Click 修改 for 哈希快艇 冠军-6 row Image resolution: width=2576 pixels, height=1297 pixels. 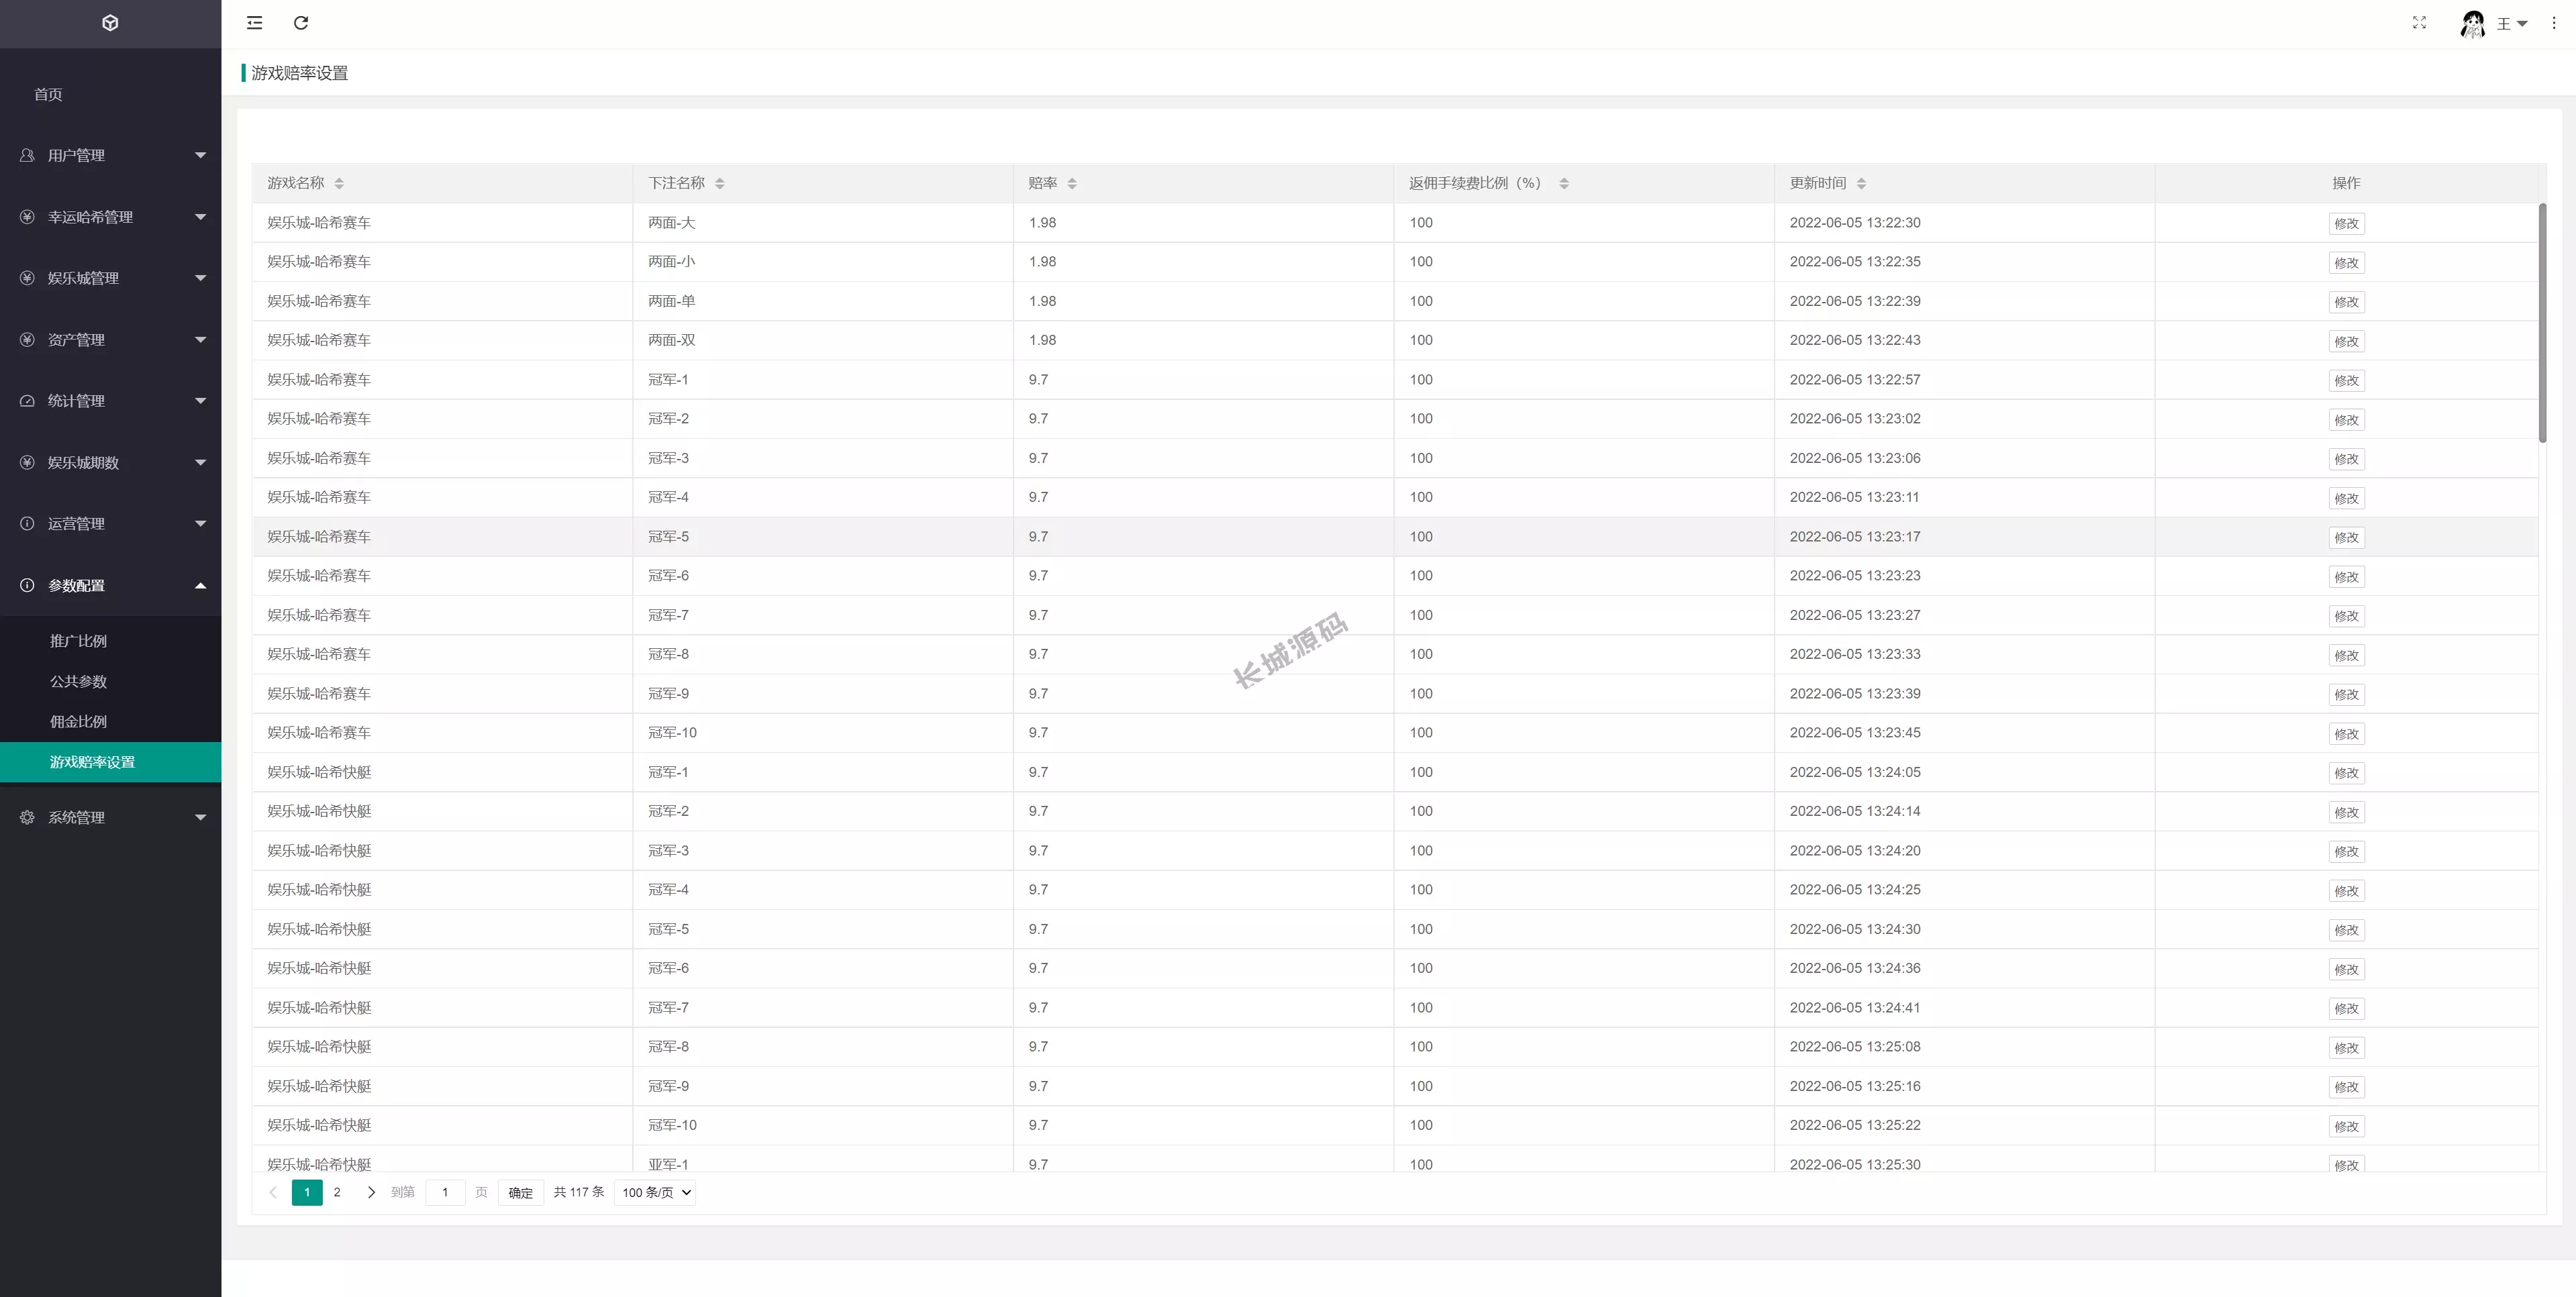2346,970
